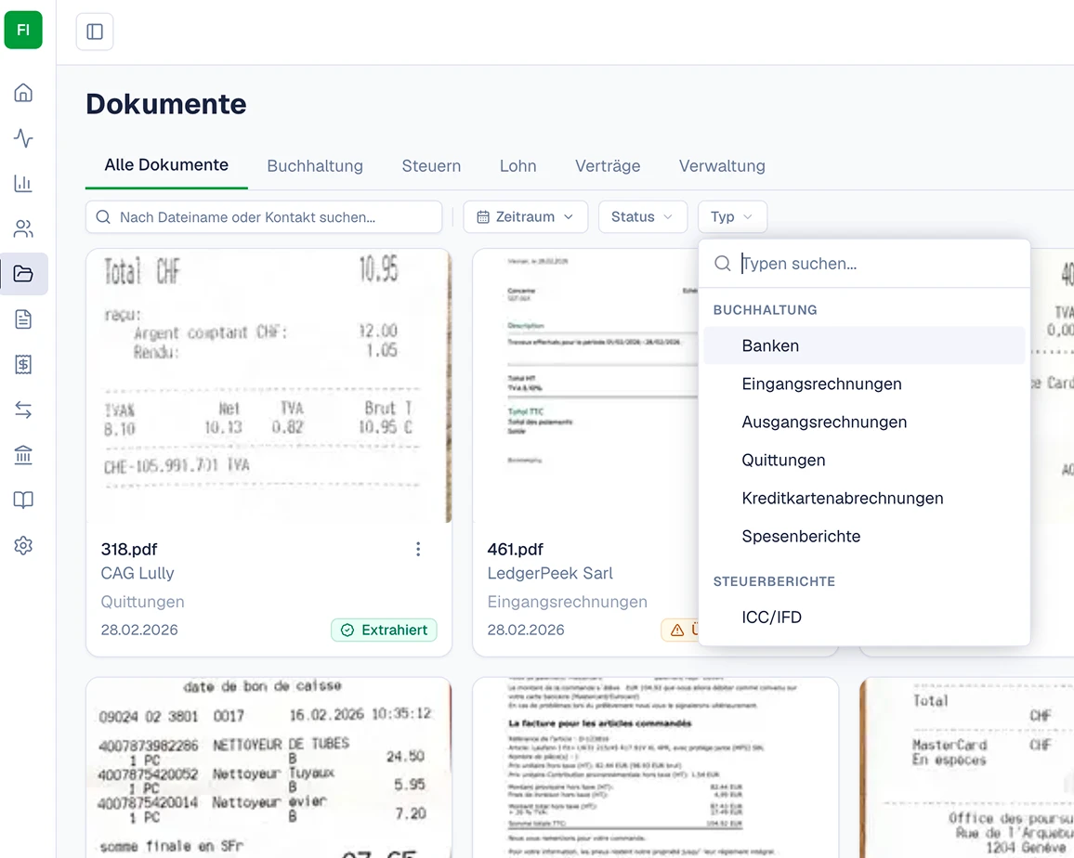1074x858 pixels.
Task: Click the green FI logo badge
Action: pos(23,30)
